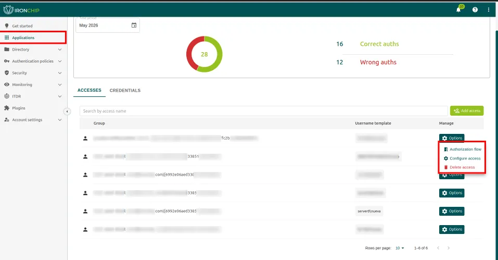Switch to the CREDENTIALS tab

tap(125, 91)
